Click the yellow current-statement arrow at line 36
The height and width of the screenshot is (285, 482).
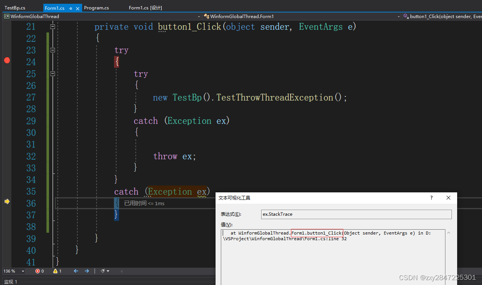[7, 202]
